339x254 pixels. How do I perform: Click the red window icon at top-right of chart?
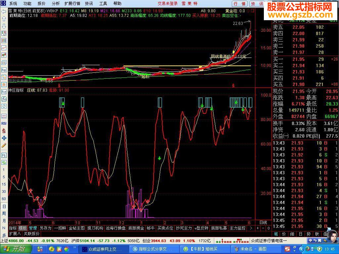click(253, 11)
